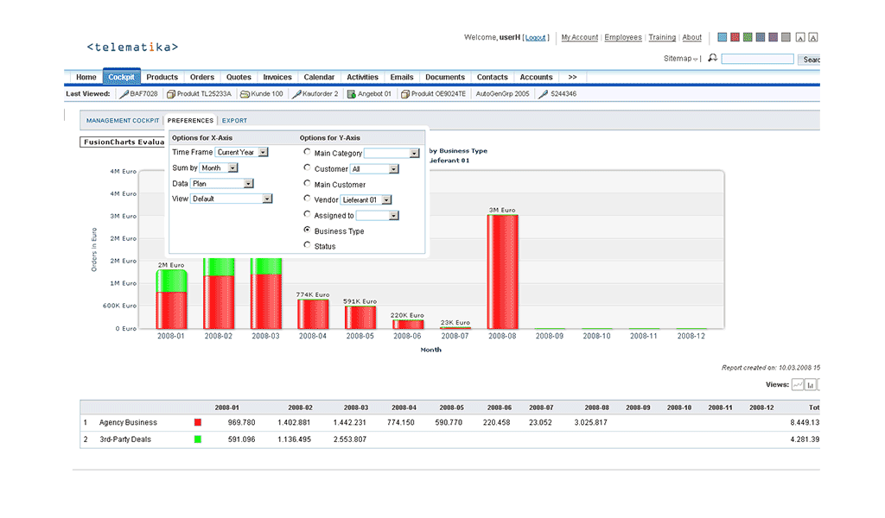The height and width of the screenshot is (518, 885).
Task: Go to the Home tab
Action: [86, 77]
